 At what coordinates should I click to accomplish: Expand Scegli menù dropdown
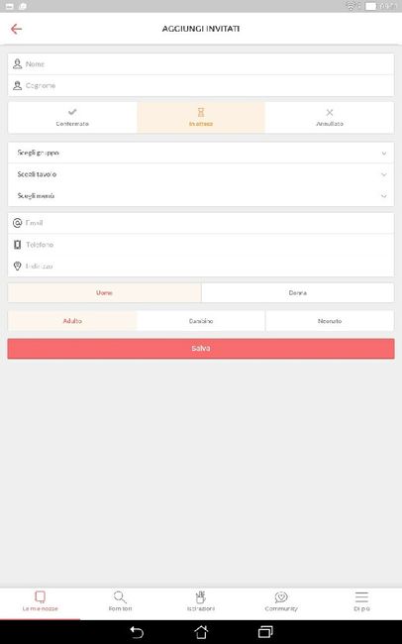[x=201, y=196]
